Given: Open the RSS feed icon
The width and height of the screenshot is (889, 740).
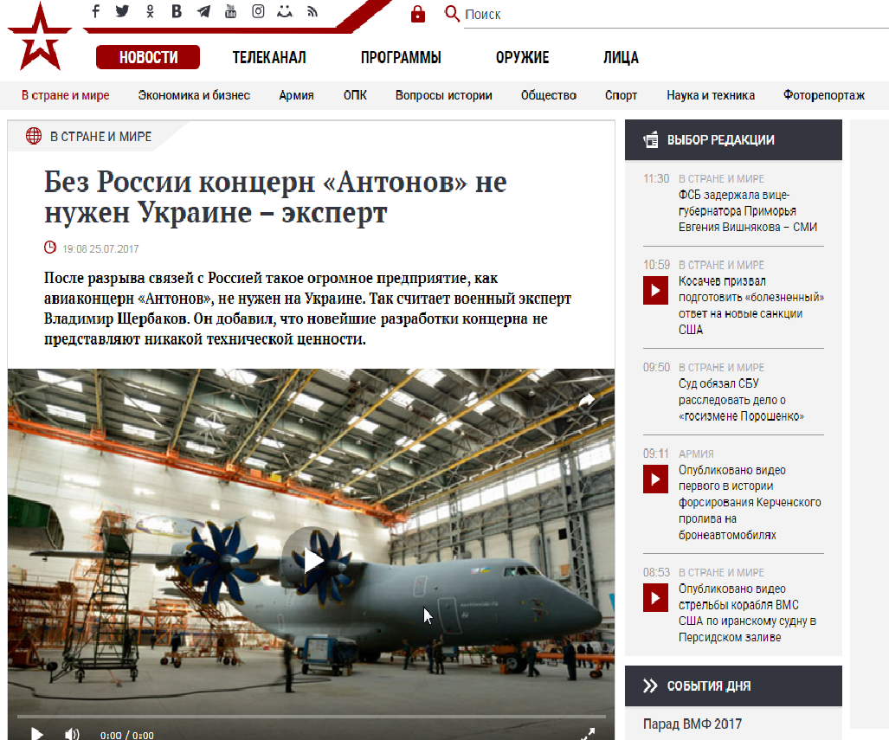Looking at the screenshot, I should pos(312,11).
